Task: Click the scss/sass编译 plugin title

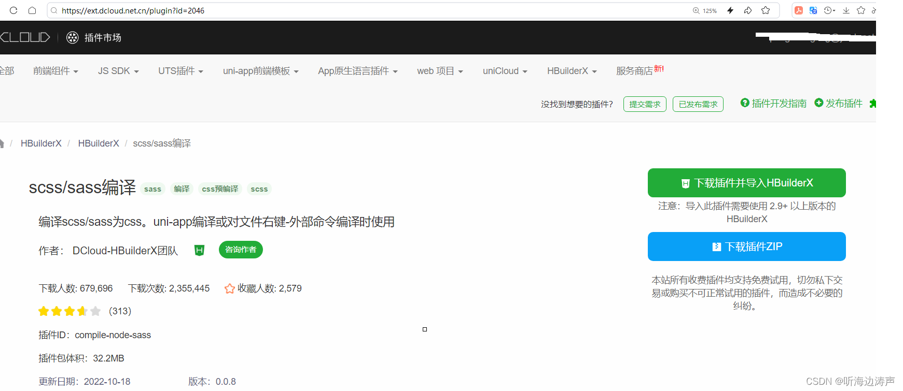Action: tap(82, 187)
